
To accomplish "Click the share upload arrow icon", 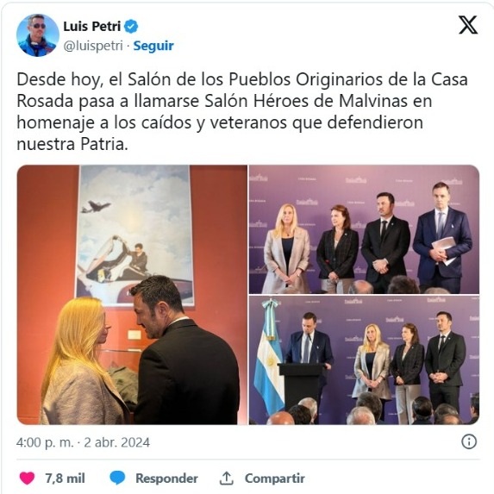I will point(226,478).
